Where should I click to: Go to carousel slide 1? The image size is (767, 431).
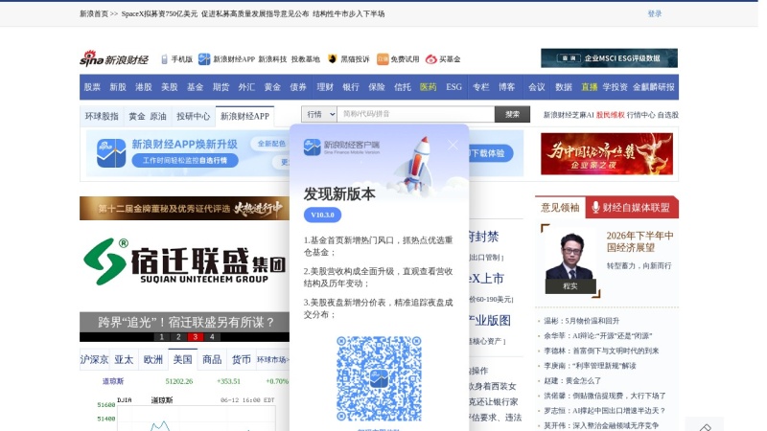(x=162, y=337)
